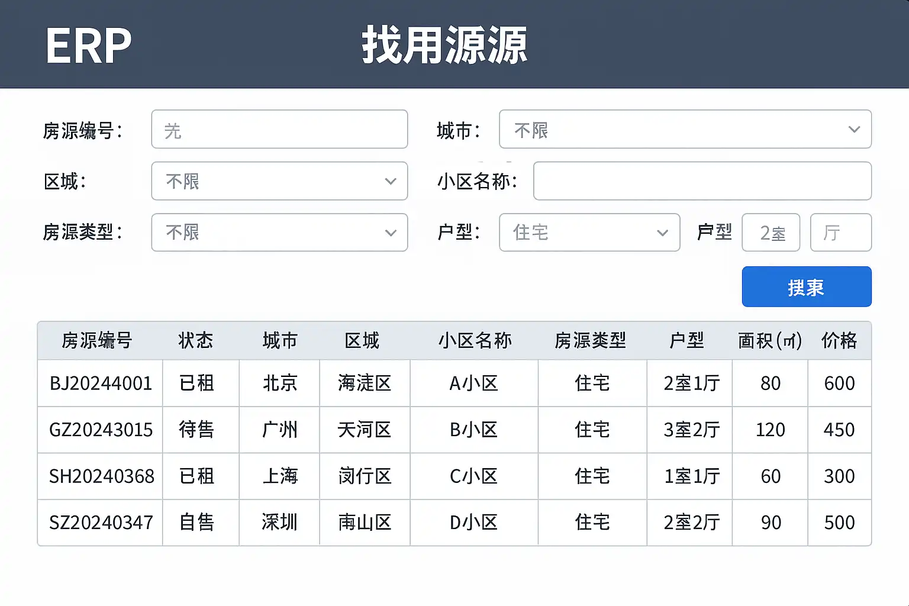
Task: Click the 厅 hall count field
Action: pos(840,233)
